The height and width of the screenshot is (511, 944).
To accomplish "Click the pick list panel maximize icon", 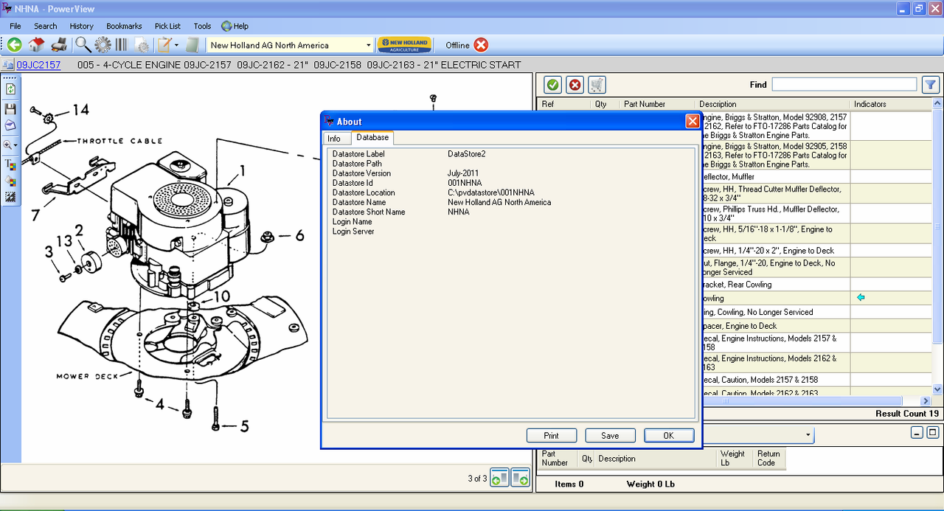I will coord(933,433).
